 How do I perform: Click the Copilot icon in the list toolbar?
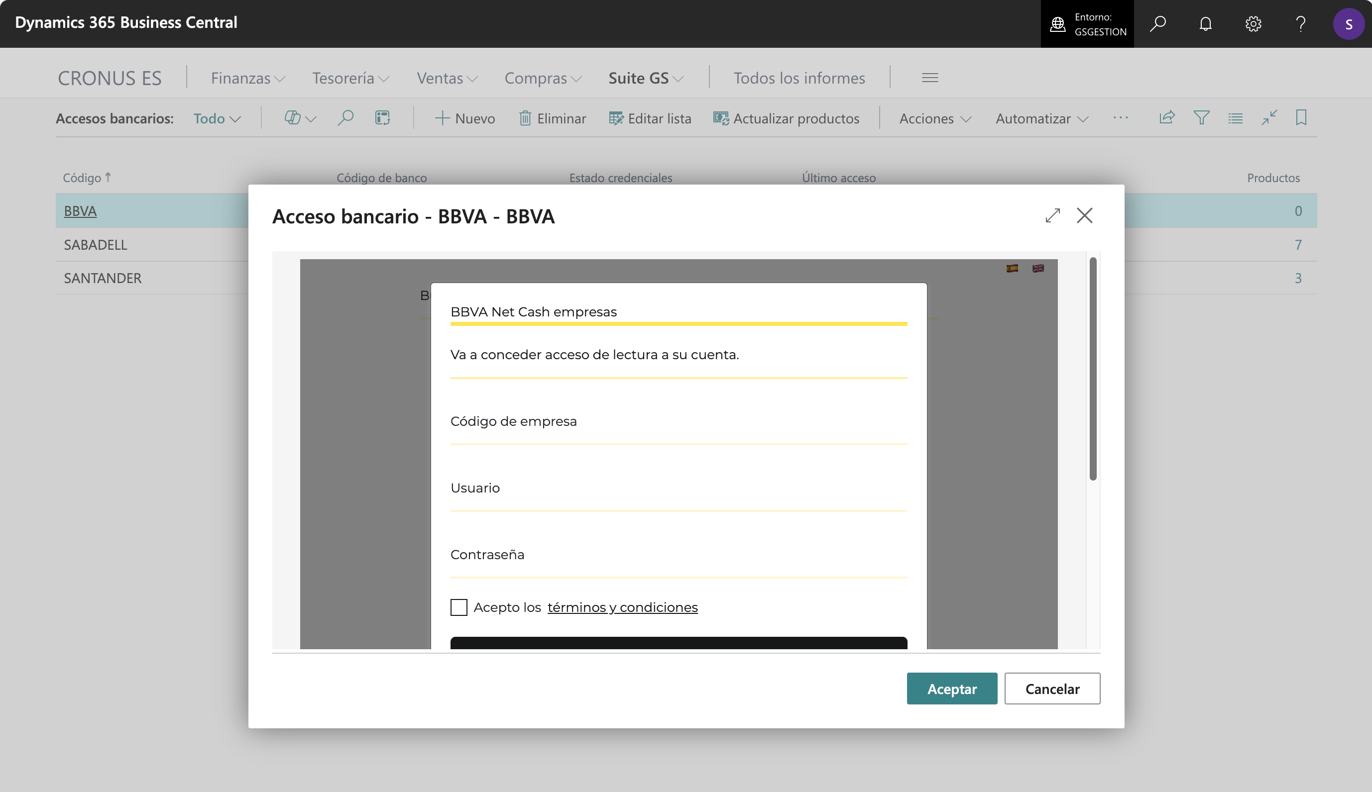click(293, 118)
